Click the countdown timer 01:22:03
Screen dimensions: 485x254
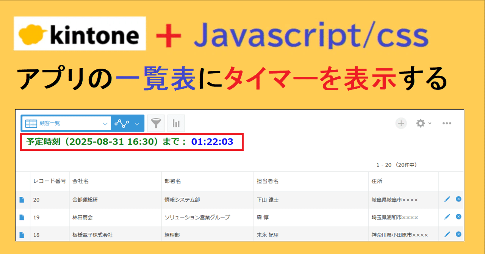click(212, 142)
